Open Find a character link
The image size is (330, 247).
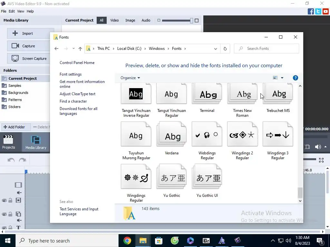73,101
